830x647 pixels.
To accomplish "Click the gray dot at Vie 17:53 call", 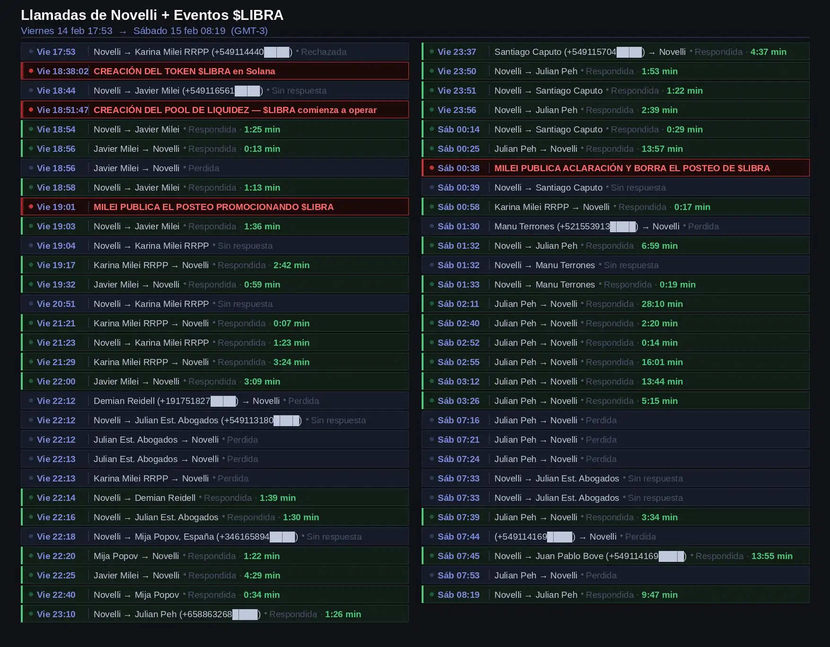I will pyautogui.click(x=31, y=52).
